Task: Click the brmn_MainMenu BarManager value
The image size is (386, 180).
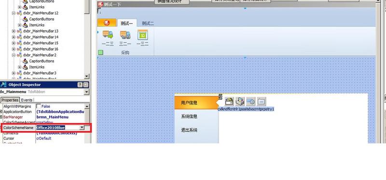Action: point(53,117)
